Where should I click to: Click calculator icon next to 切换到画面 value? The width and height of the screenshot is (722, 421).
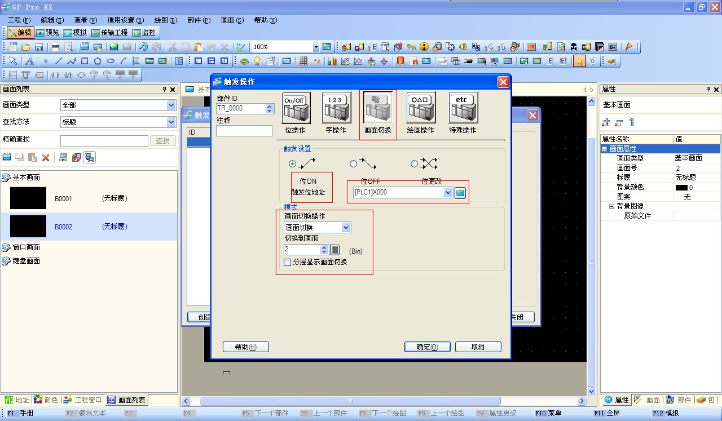334,250
